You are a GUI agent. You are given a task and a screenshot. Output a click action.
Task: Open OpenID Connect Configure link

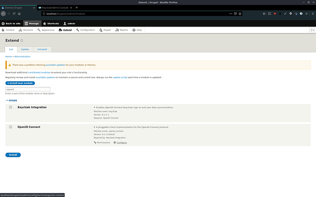click(x=120, y=143)
